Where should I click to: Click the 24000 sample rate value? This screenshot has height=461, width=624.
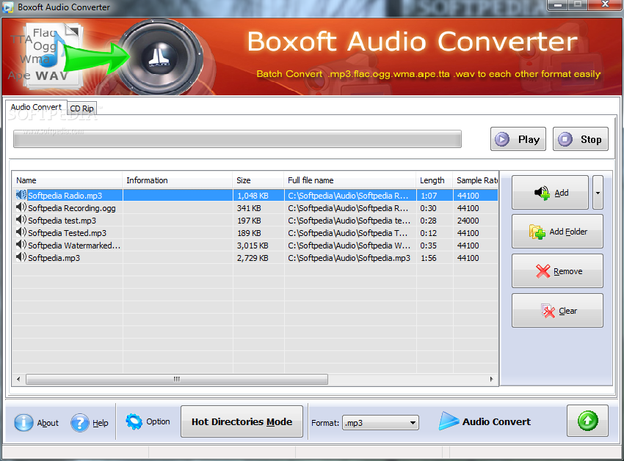pyautogui.click(x=468, y=221)
